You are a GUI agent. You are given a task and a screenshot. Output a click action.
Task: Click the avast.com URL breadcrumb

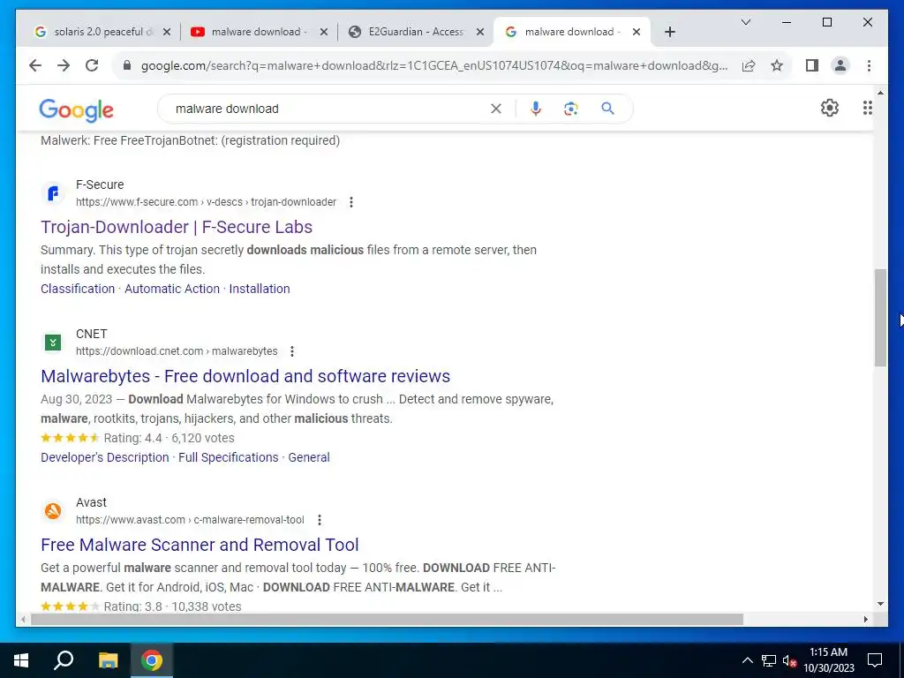point(190,520)
